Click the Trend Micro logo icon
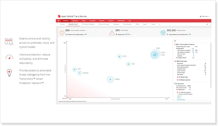 pyautogui.click(x=59, y=16)
